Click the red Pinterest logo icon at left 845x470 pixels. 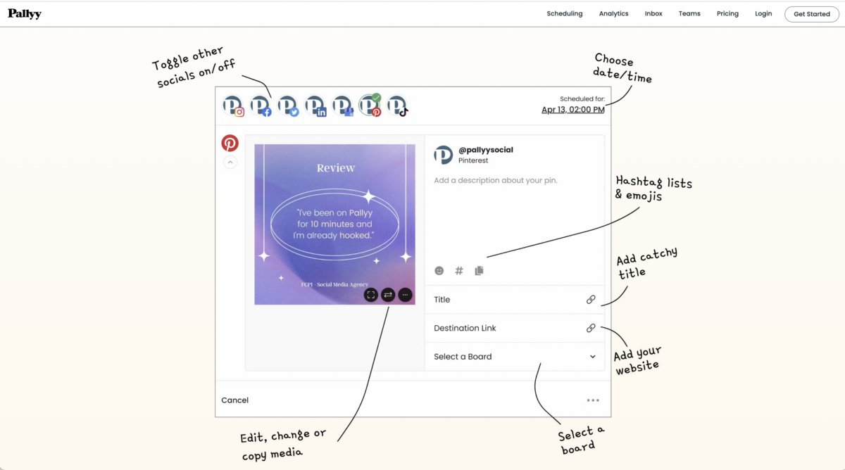coord(230,144)
